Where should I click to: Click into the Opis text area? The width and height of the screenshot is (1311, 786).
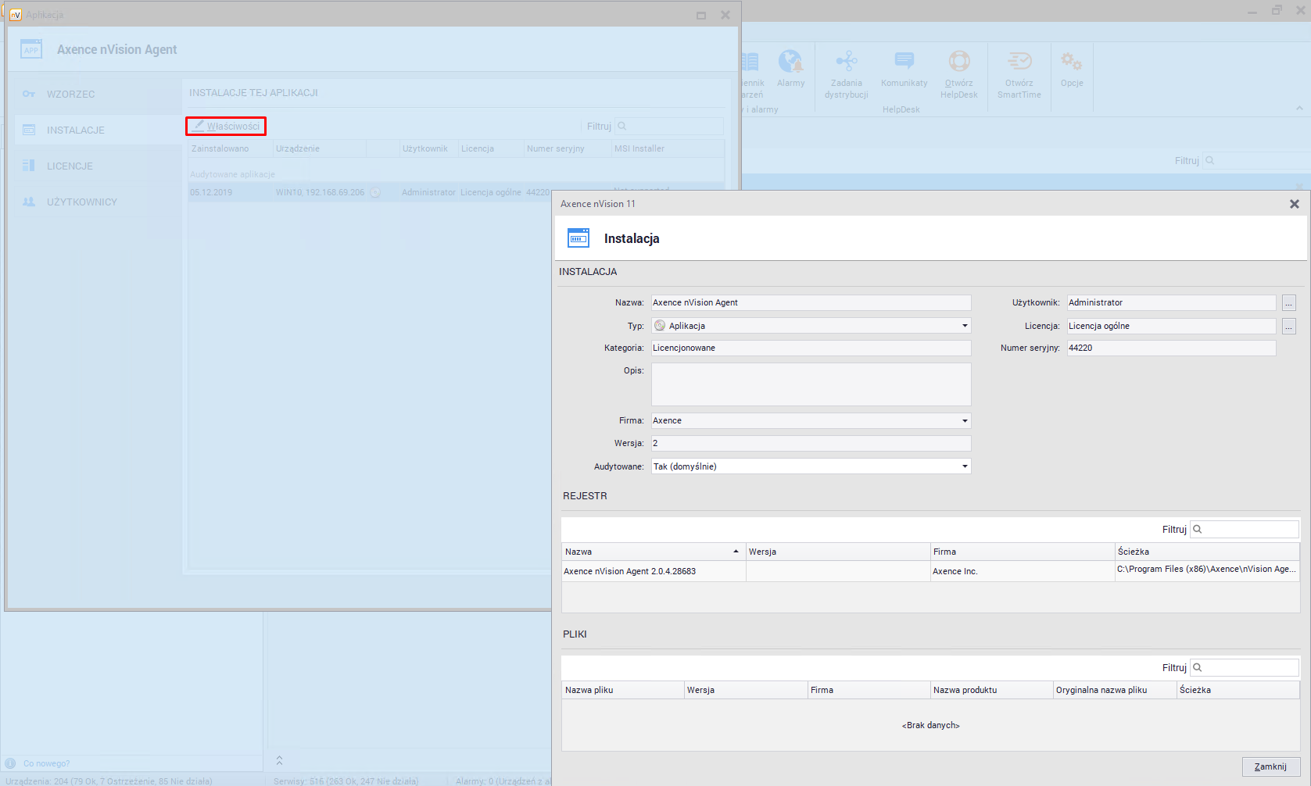(811, 384)
